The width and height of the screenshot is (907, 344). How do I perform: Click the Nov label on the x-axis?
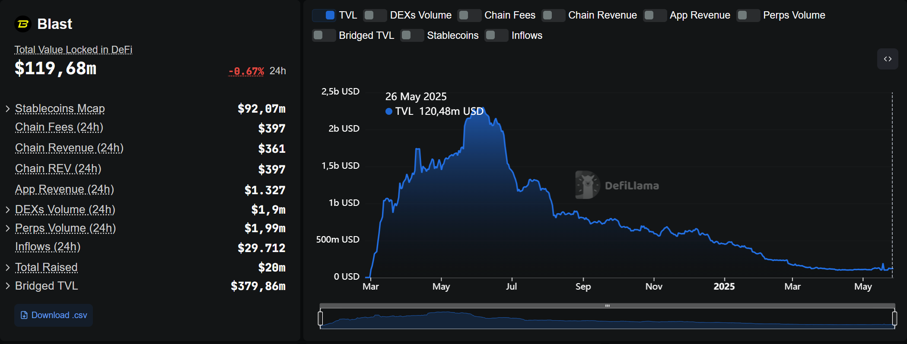pyautogui.click(x=654, y=287)
